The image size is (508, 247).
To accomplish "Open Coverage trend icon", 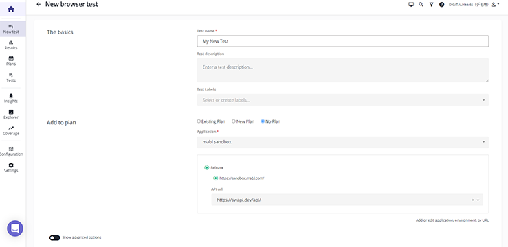I will pyautogui.click(x=11, y=128).
